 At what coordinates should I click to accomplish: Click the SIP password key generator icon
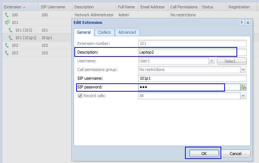pos(243,87)
